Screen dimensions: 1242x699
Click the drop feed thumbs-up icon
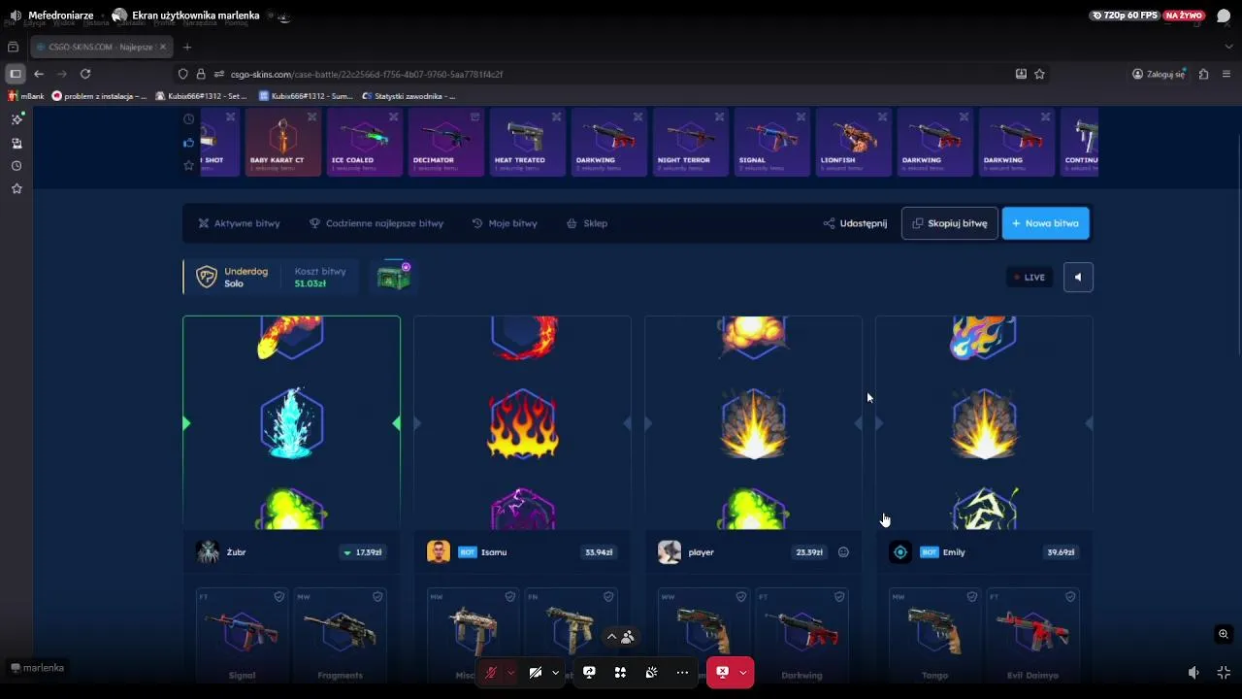(188, 143)
